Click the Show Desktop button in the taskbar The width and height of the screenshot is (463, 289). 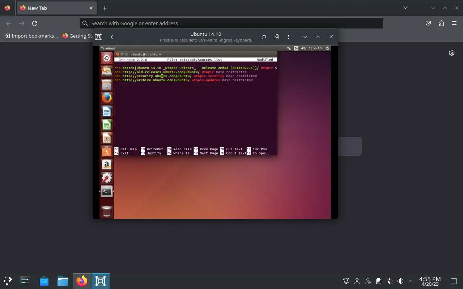(x=454, y=281)
